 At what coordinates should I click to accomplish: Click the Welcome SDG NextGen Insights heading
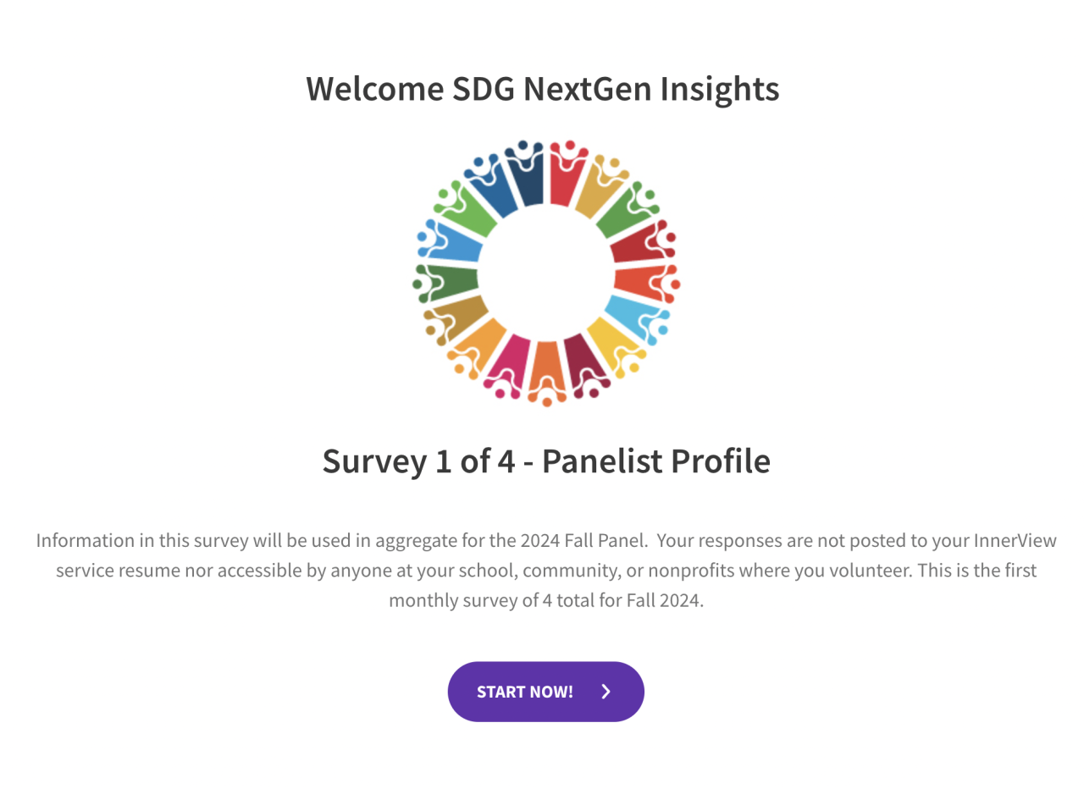click(542, 88)
